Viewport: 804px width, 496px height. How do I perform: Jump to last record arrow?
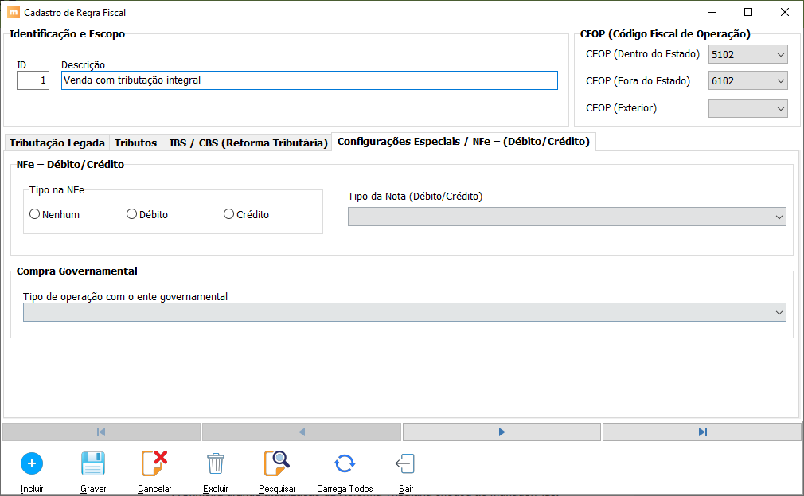701,432
